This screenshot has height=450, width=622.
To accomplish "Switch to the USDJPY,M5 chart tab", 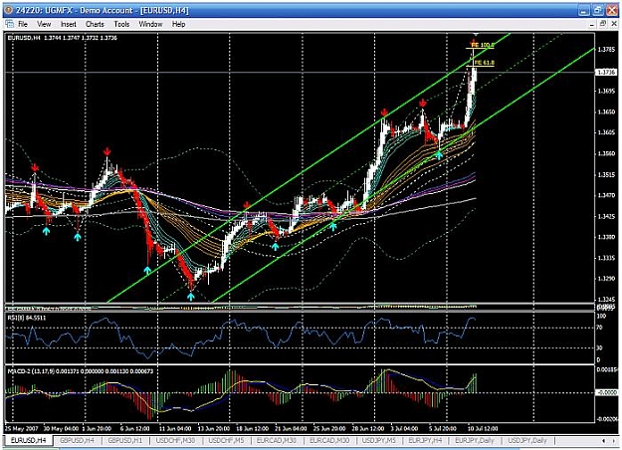I will 379,440.
